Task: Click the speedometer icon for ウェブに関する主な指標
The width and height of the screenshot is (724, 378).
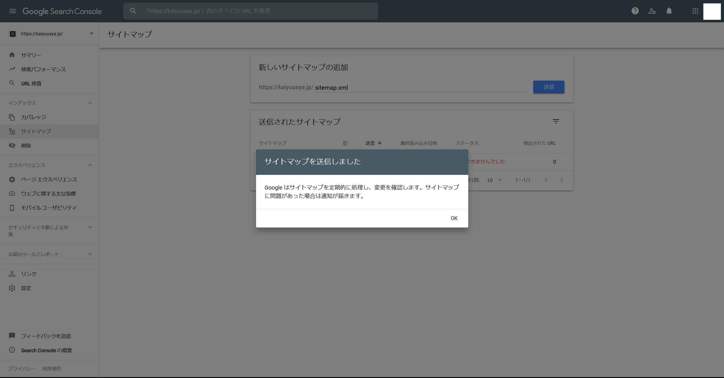Action: pos(12,194)
